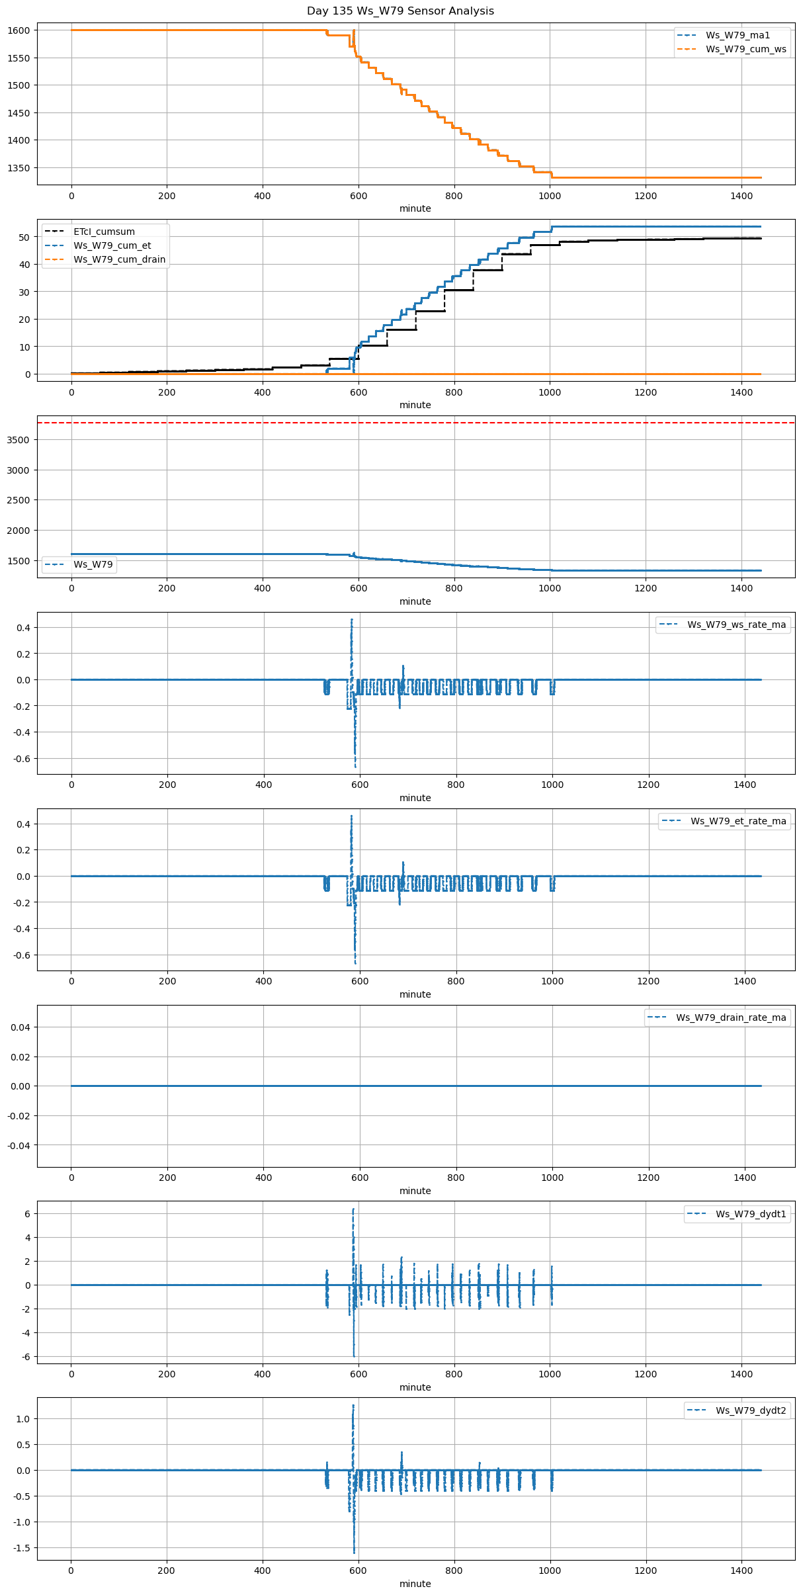
Task: Click the figure title 'Day 135 Ws_W79 Sensor Analysis'
Action: (400, 11)
